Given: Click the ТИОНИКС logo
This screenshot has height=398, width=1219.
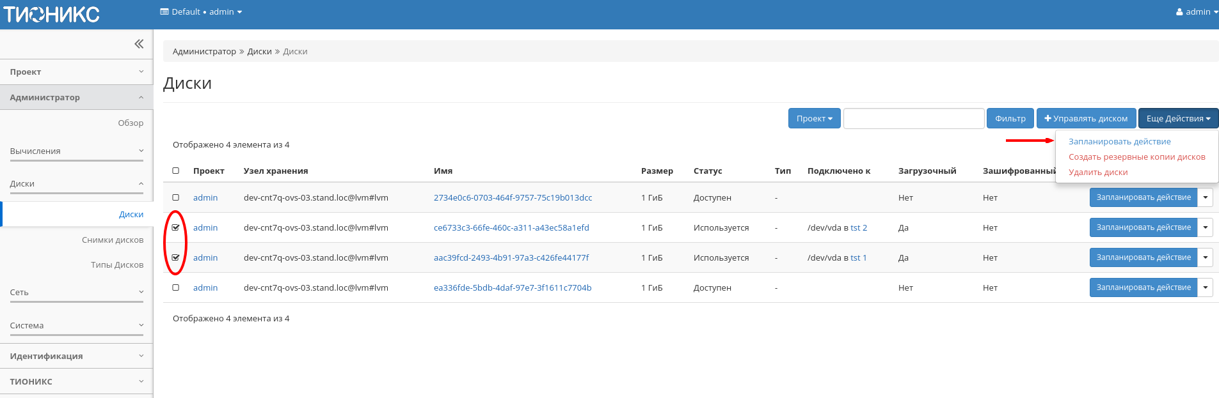Looking at the screenshot, I should (x=51, y=14).
